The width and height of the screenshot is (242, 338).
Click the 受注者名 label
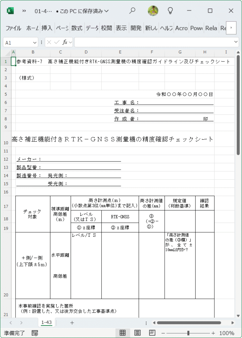click(x=126, y=111)
